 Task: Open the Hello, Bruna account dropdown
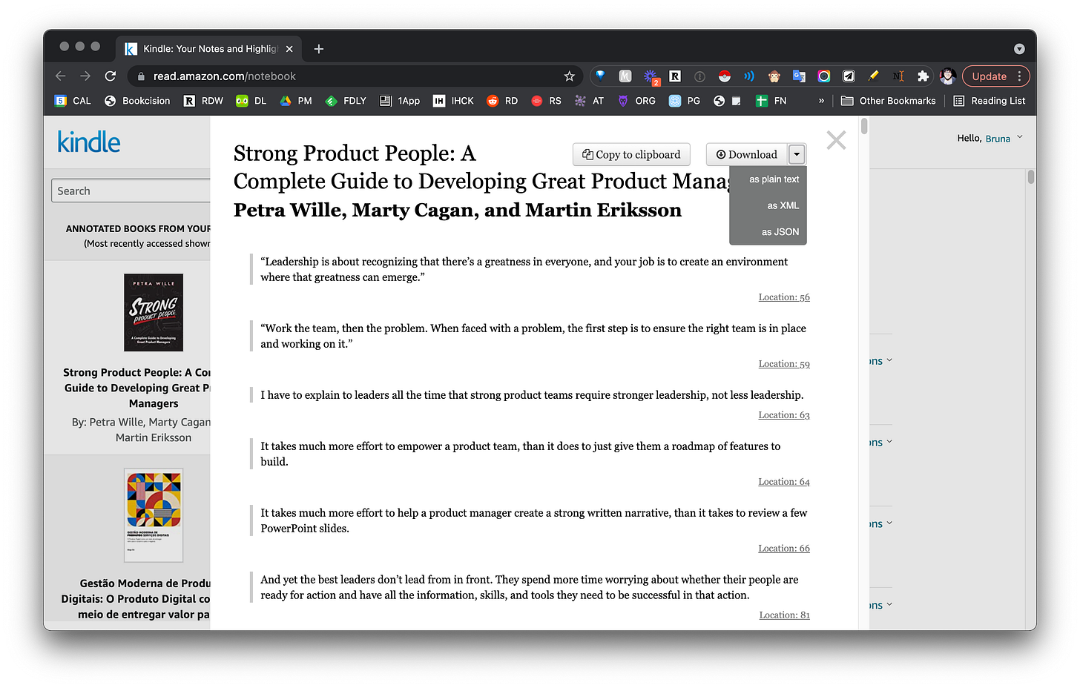pos(990,138)
